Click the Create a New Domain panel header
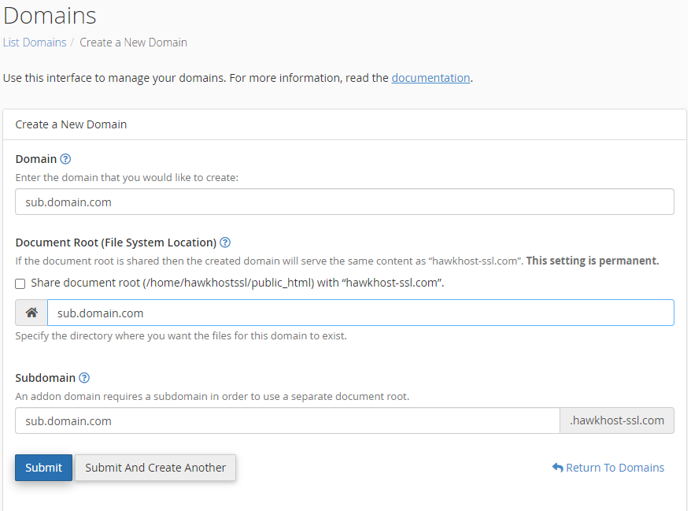The height and width of the screenshot is (511, 691). [71, 124]
